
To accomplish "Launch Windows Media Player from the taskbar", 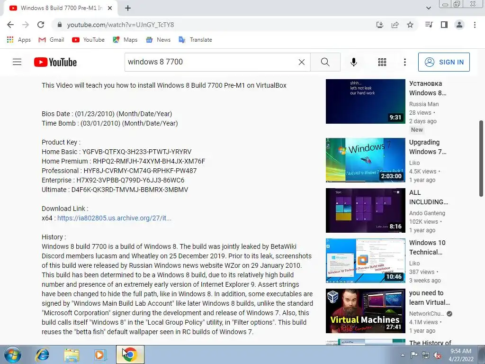I will [100, 355].
